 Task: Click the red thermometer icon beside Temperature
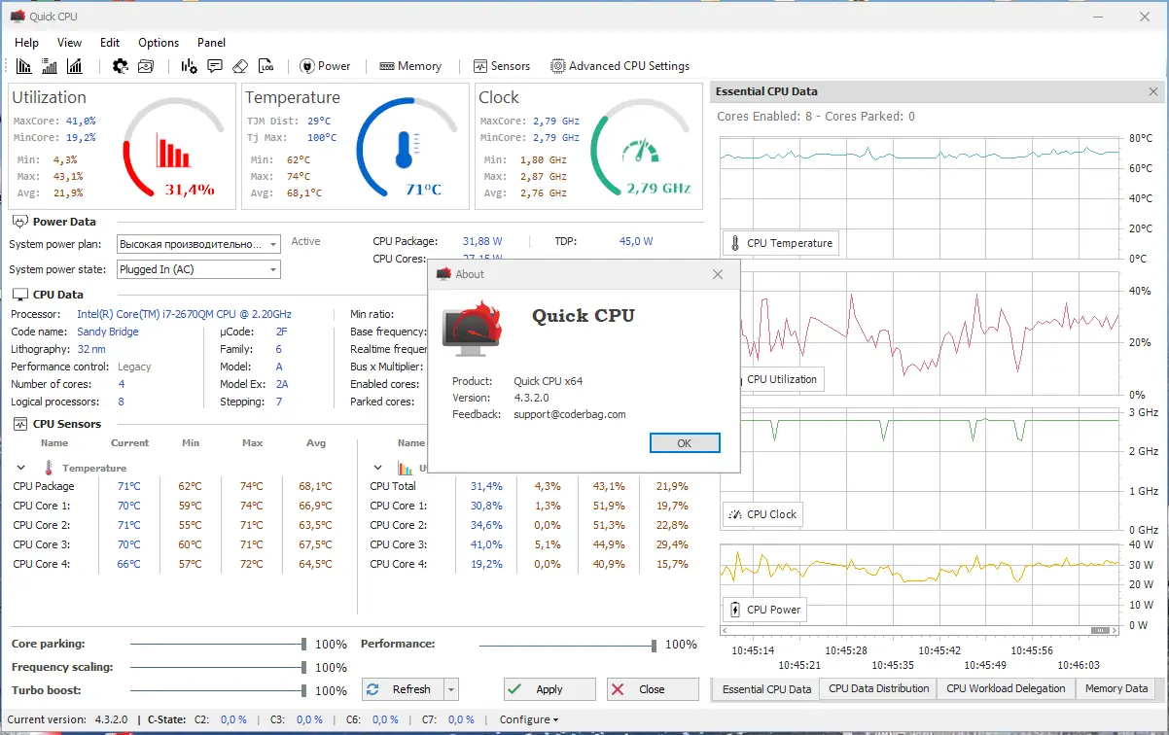click(50, 468)
